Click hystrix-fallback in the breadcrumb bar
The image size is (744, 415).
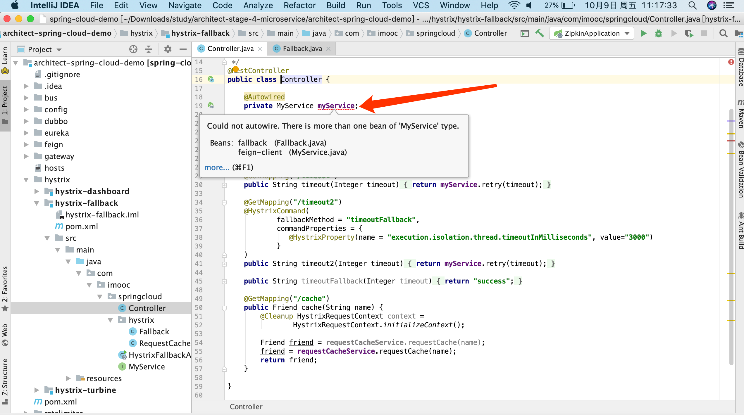200,33
